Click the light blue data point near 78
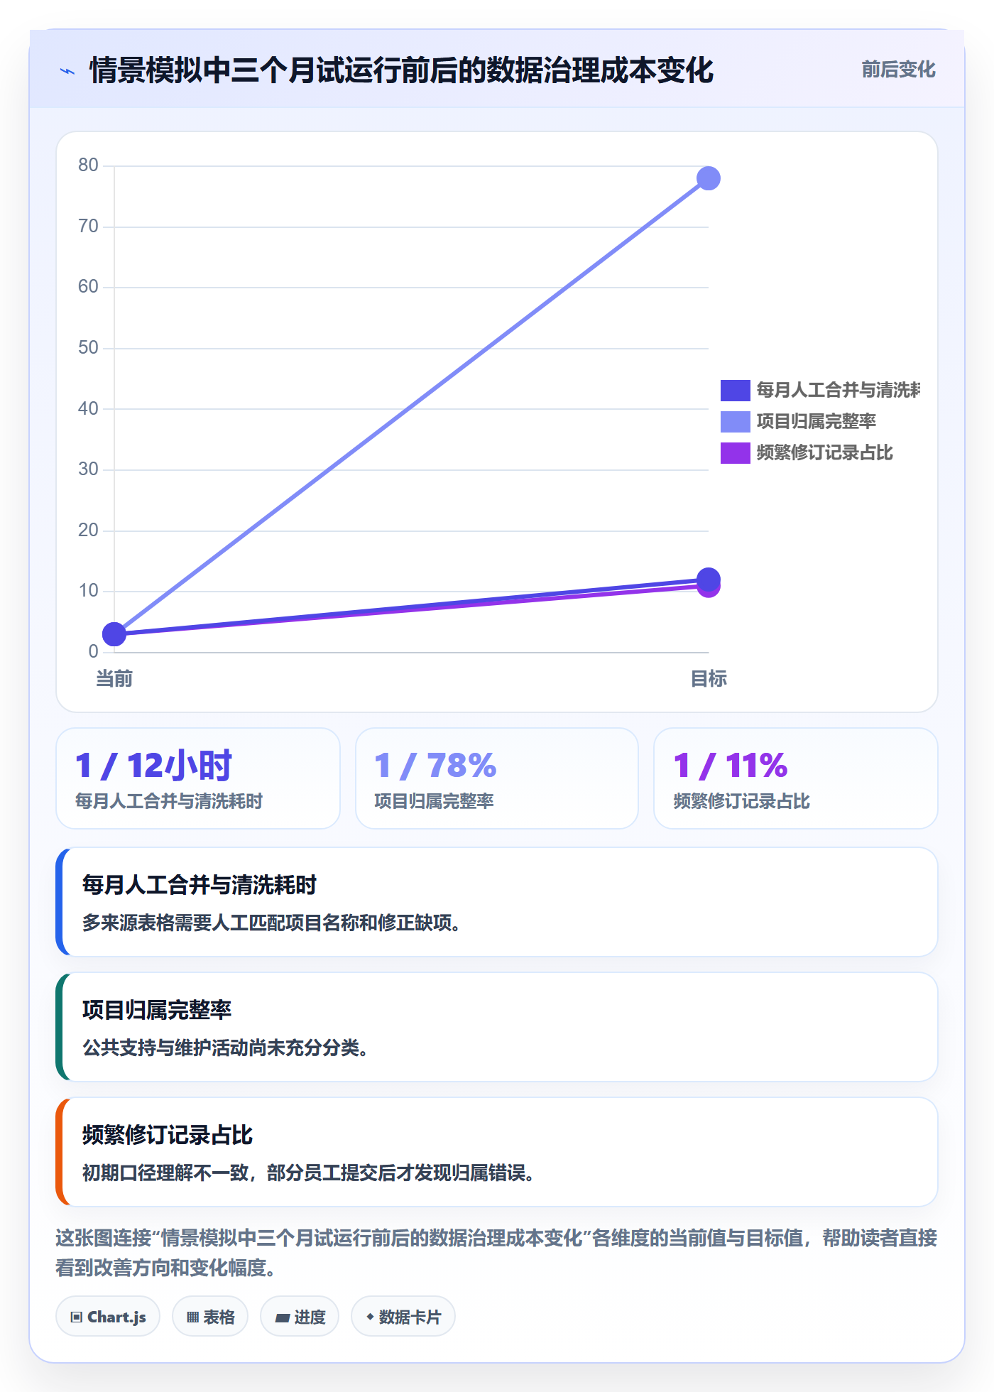The image size is (994, 1392). (x=708, y=178)
